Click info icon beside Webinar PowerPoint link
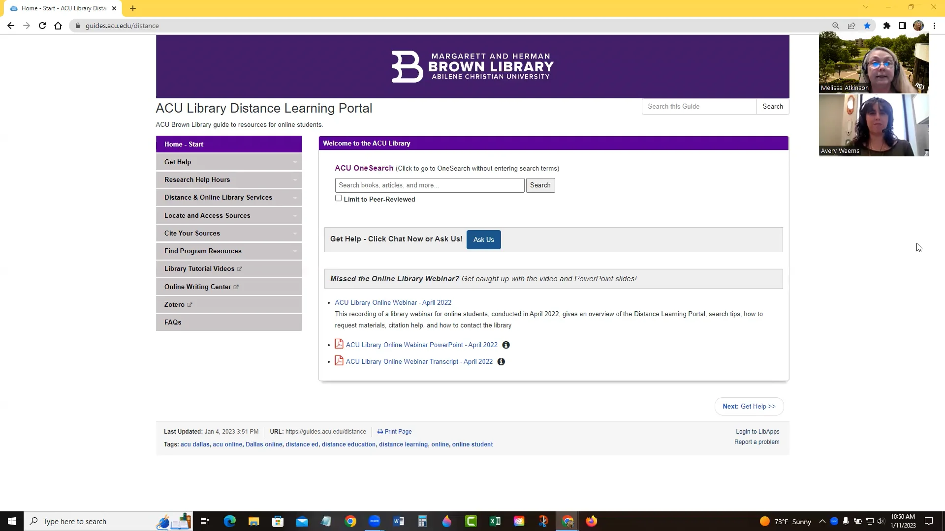Screen dimensions: 945x531 505,345
